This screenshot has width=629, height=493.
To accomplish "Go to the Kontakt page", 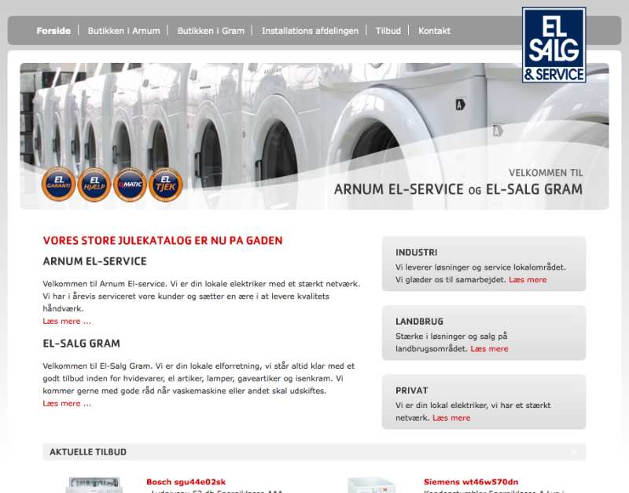I will click(433, 31).
